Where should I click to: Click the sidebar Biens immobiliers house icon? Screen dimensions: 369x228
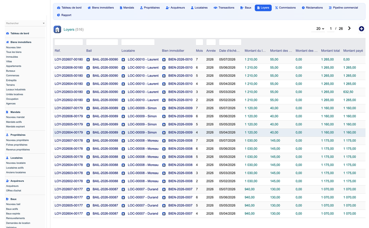(x=8, y=42)
